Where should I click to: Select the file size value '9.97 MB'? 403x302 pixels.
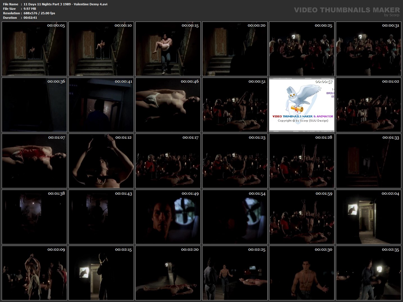click(x=30, y=9)
